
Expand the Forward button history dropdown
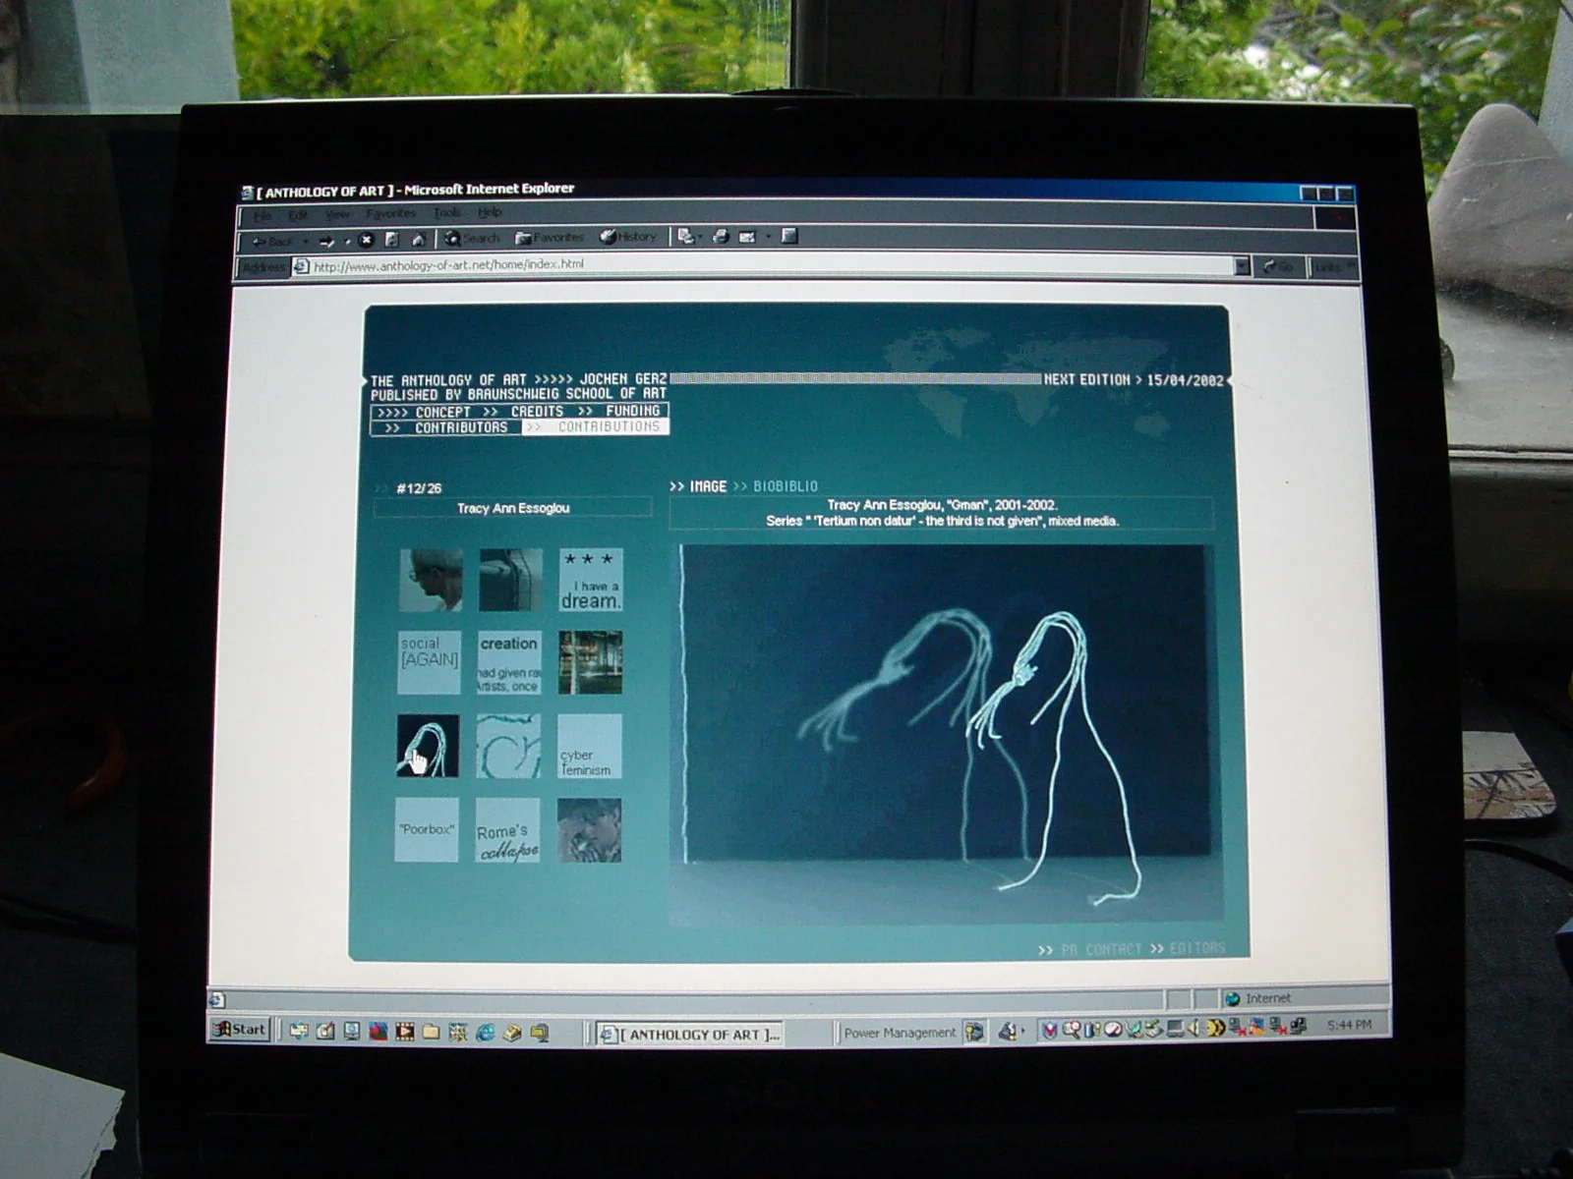(347, 242)
